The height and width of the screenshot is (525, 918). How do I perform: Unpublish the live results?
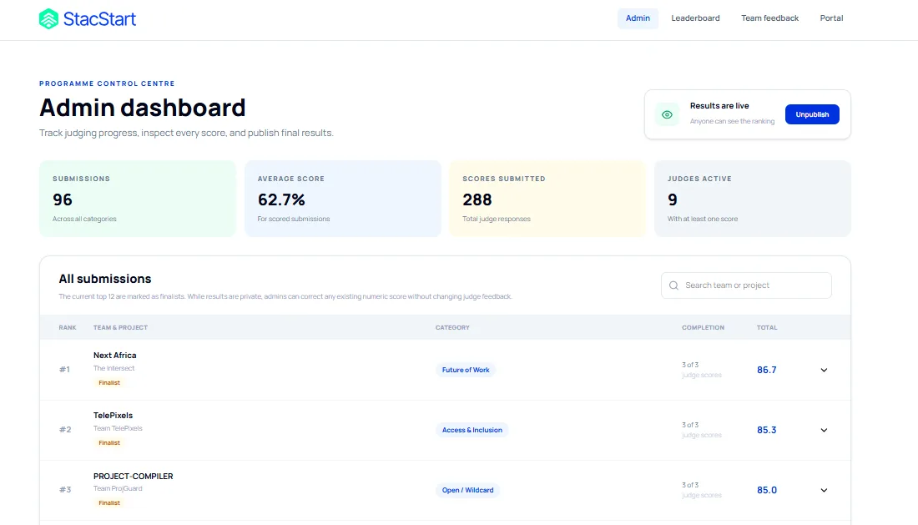tap(812, 114)
